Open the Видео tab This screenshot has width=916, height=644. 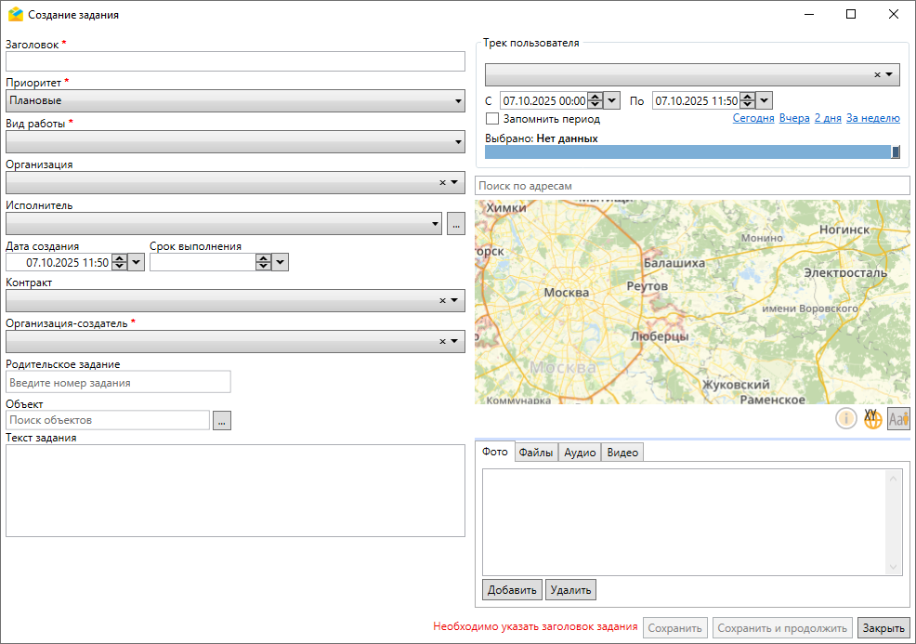pos(622,453)
